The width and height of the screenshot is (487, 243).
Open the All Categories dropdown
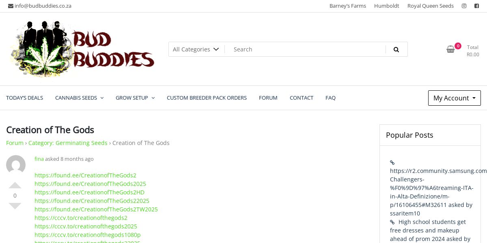pyautogui.click(x=196, y=49)
